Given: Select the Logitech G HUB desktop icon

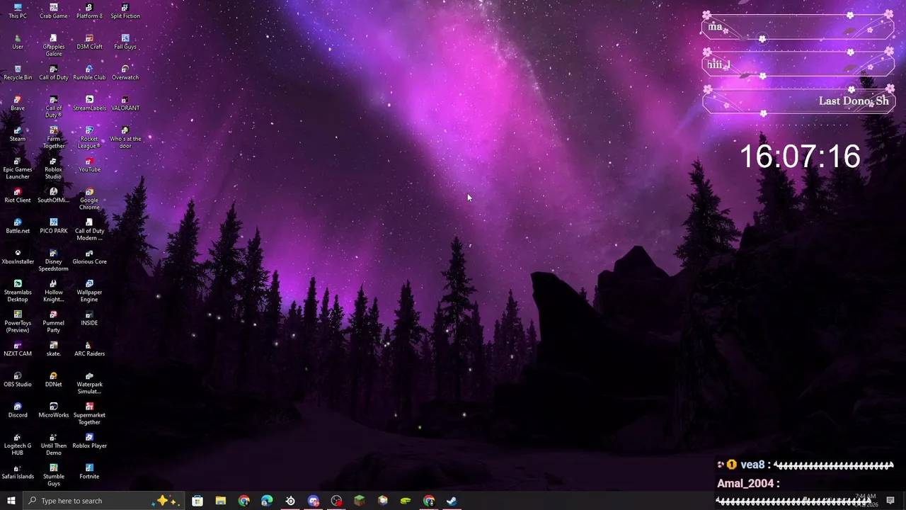Looking at the screenshot, I should click(18, 444).
